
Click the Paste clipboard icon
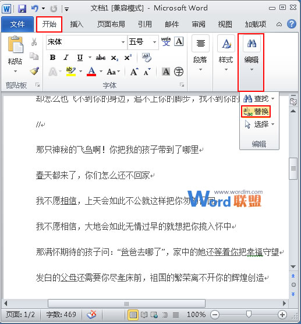16,44
